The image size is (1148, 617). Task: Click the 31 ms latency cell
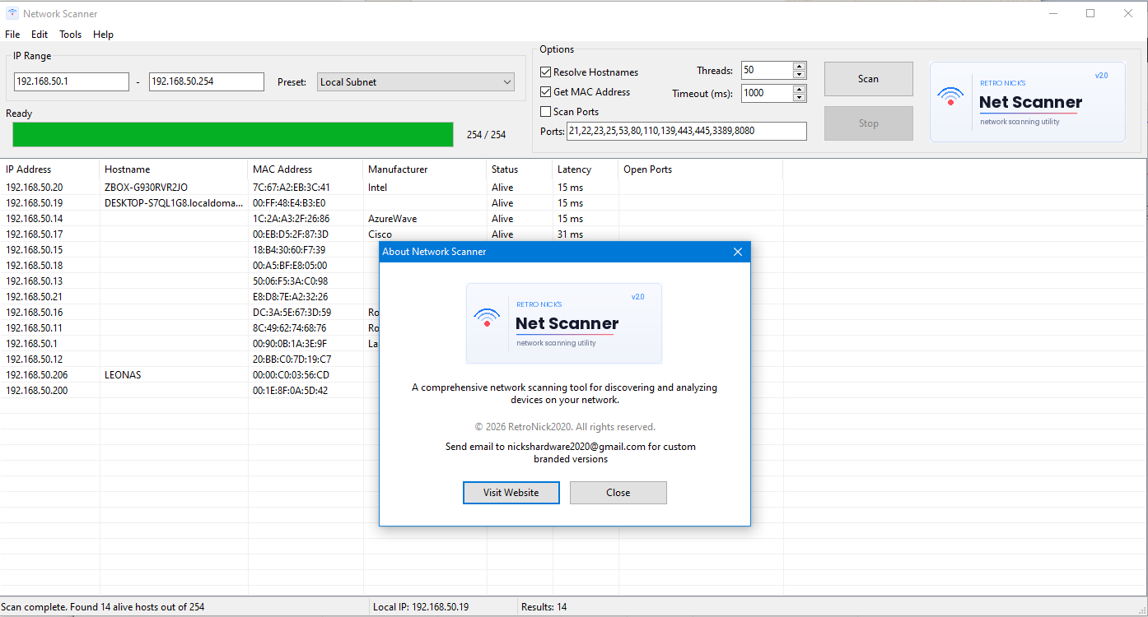[570, 234]
